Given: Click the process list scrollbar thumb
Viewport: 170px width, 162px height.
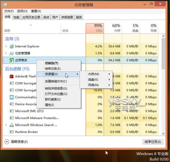Looking at the screenshot, I should [x=163, y=53].
